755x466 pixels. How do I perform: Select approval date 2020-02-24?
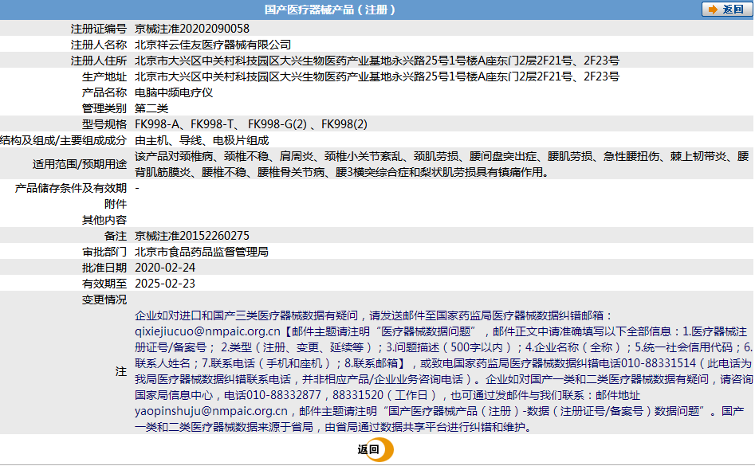pos(165,268)
